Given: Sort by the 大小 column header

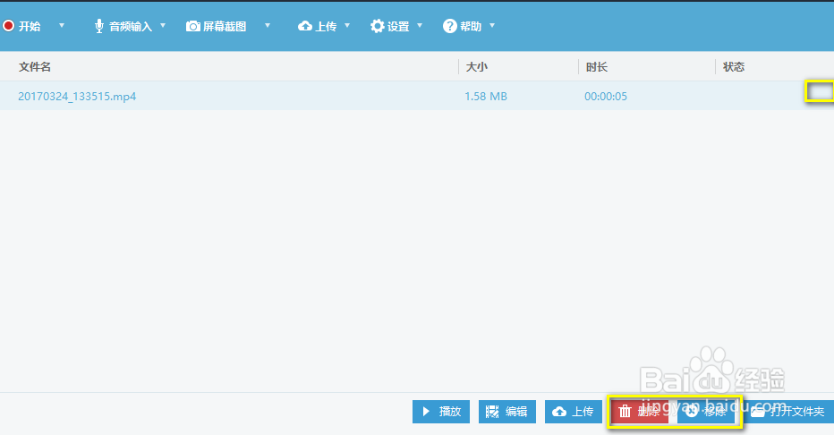Looking at the screenshot, I should [477, 67].
